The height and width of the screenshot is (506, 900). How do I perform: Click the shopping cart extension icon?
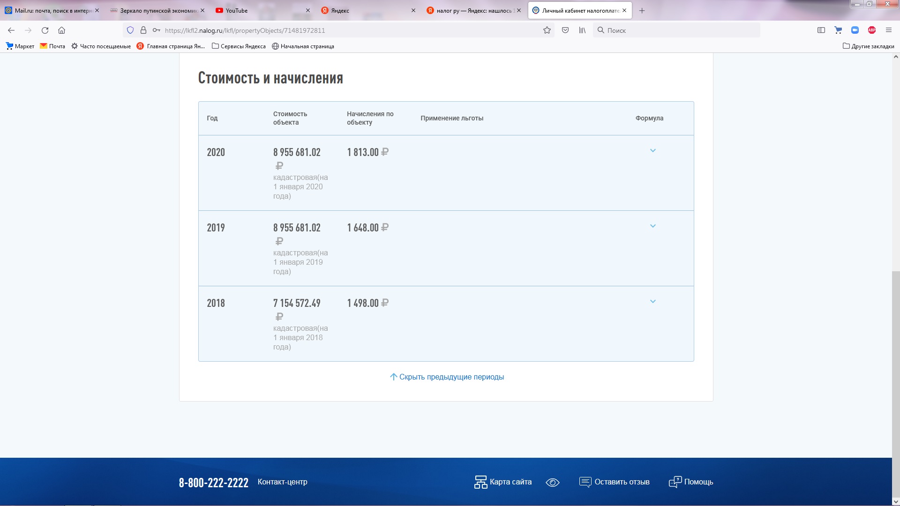(838, 30)
